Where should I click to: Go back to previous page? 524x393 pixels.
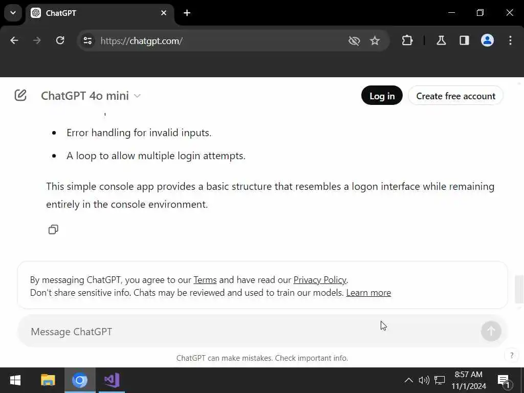[14, 40]
